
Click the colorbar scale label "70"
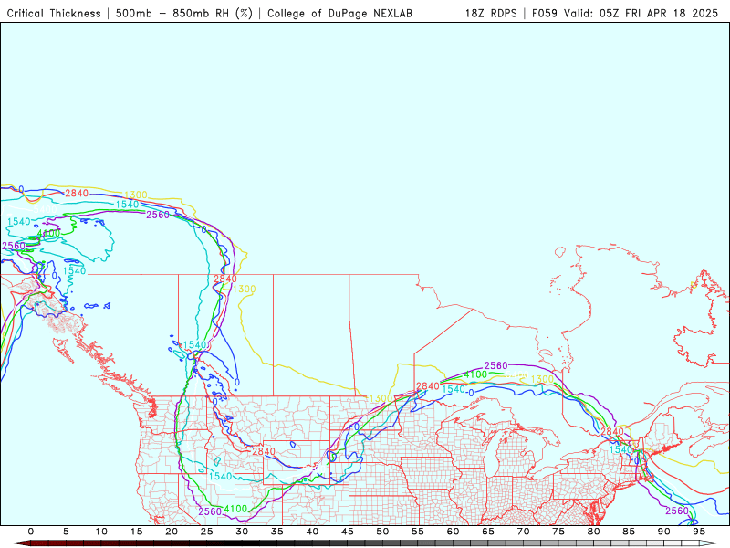(x=523, y=532)
